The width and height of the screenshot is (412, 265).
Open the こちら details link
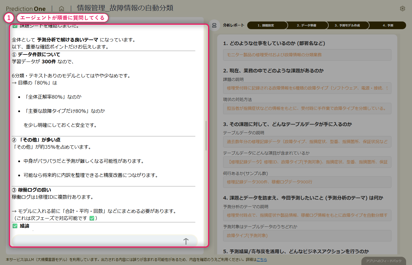pyautogui.click(x=262, y=260)
